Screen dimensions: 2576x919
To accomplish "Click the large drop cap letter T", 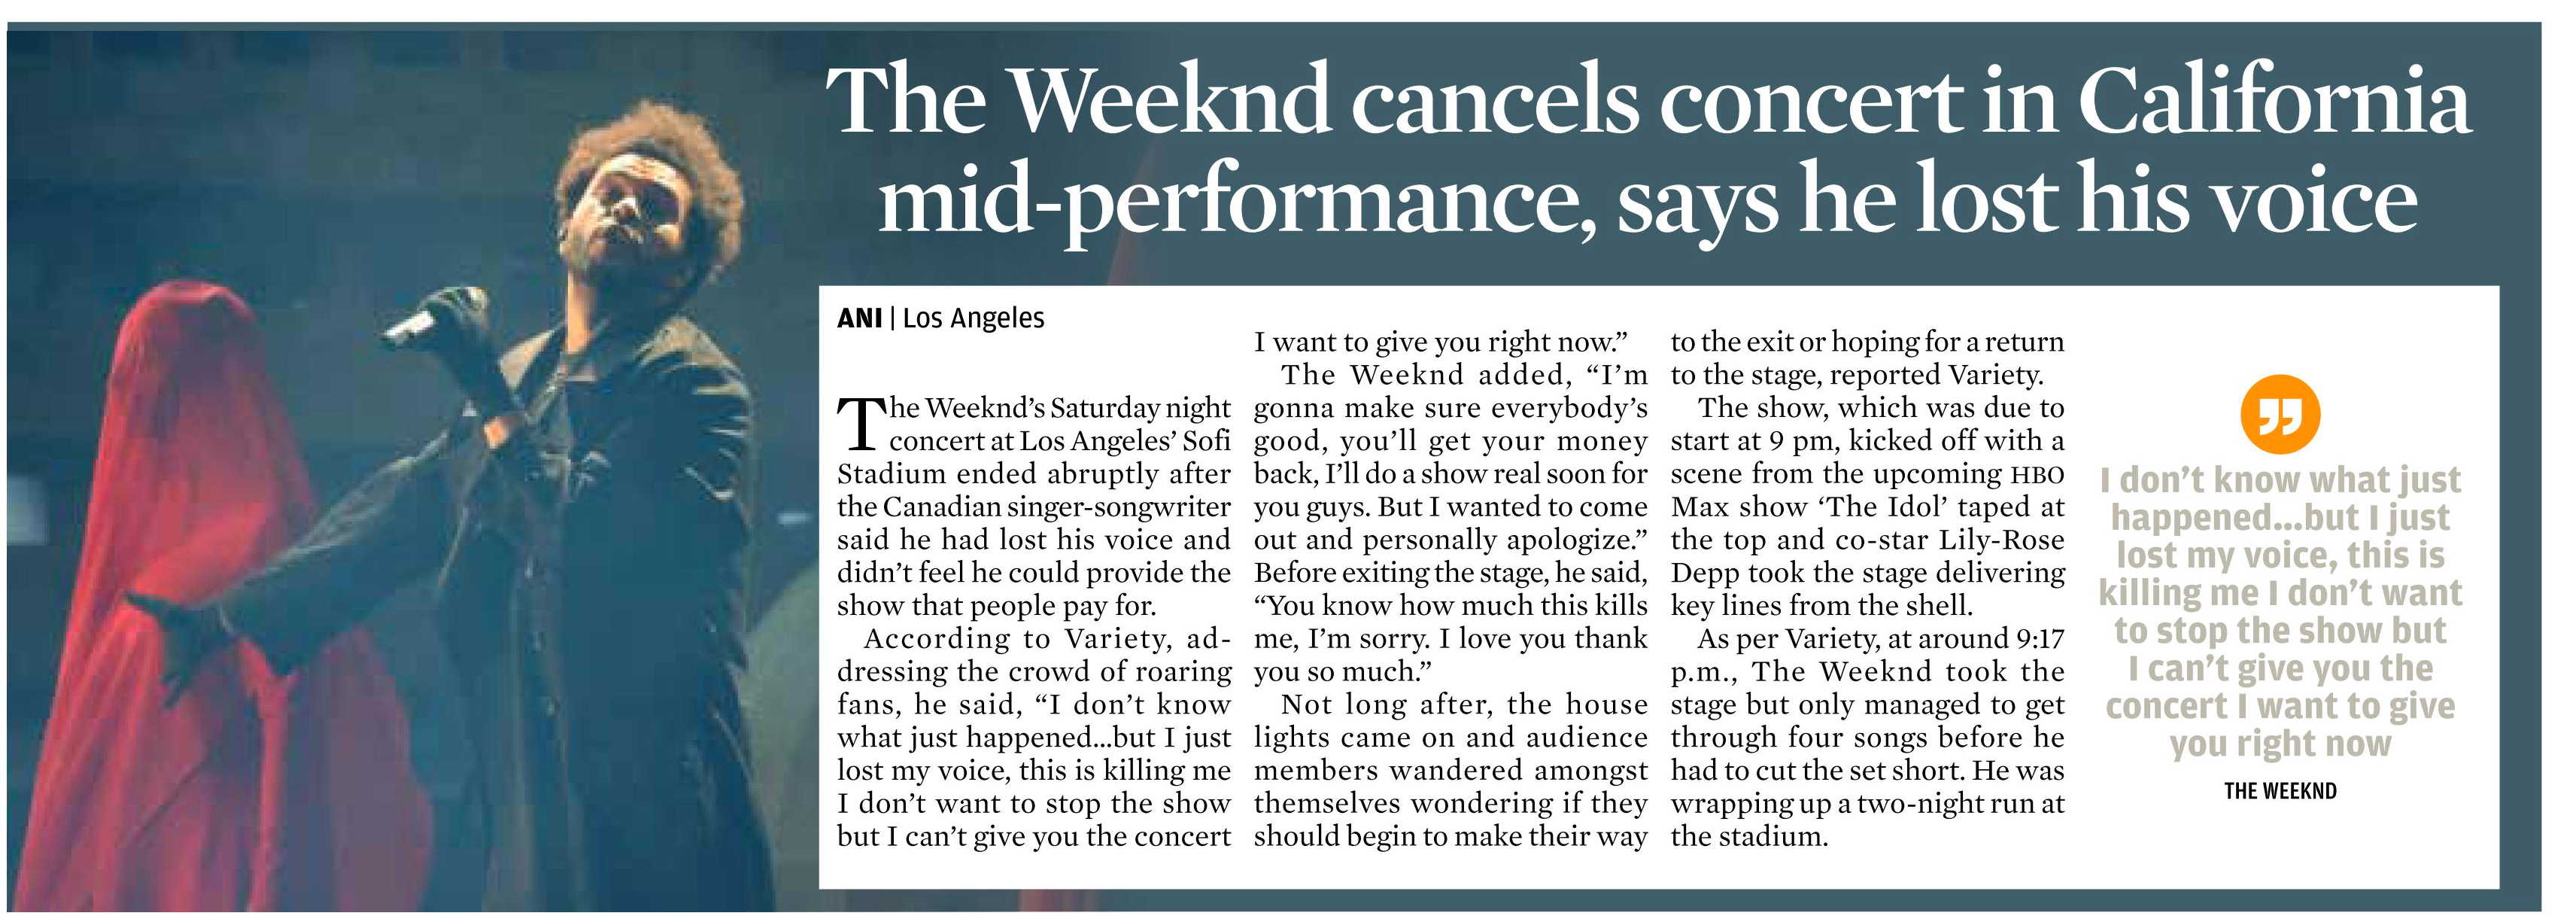I will click(x=861, y=424).
